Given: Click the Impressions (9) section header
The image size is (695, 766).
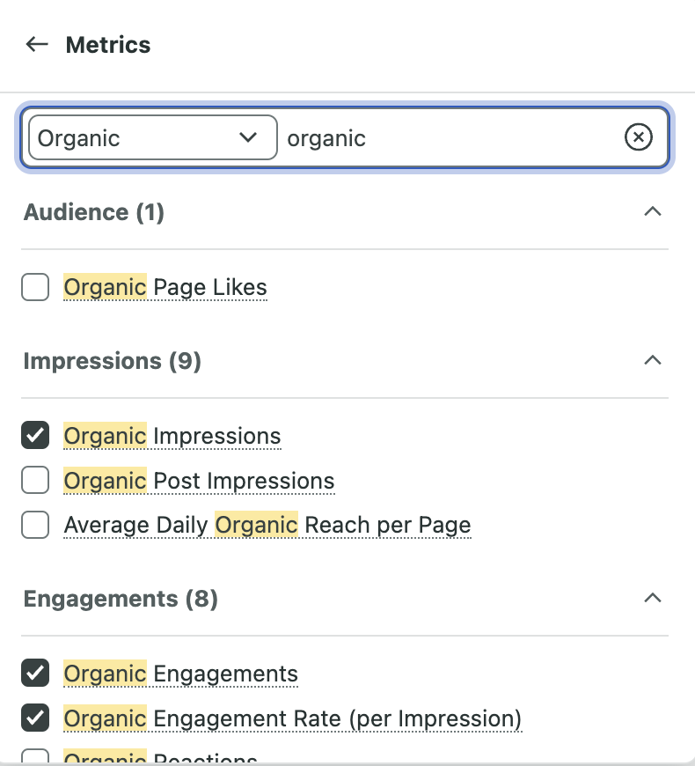Looking at the screenshot, I should (113, 361).
